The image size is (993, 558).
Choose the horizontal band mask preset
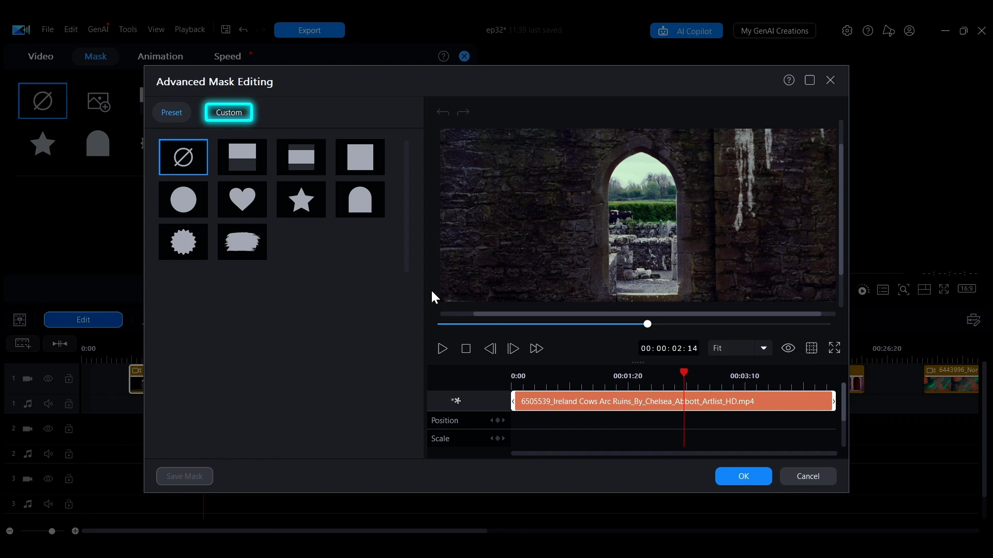pos(301,157)
